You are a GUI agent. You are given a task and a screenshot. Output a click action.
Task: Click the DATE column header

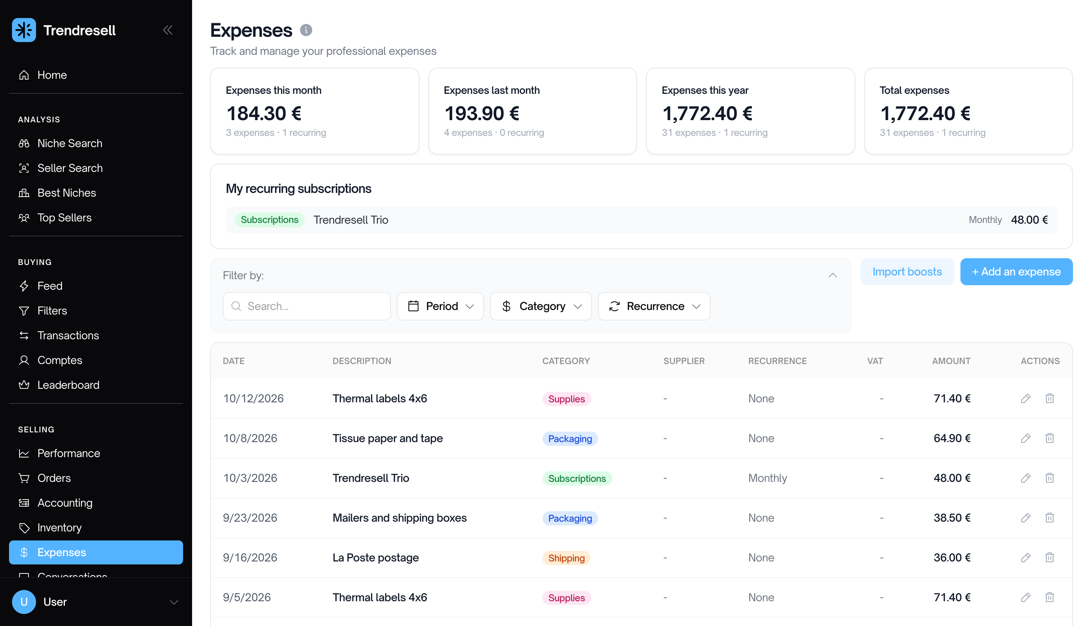coord(233,361)
